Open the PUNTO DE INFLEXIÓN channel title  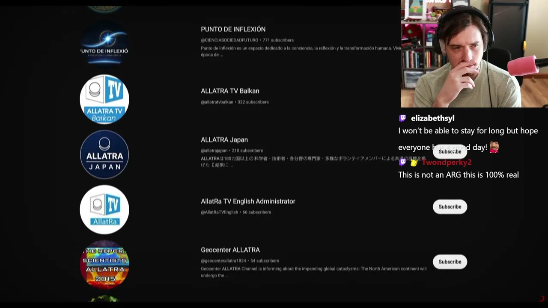click(233, 29)
